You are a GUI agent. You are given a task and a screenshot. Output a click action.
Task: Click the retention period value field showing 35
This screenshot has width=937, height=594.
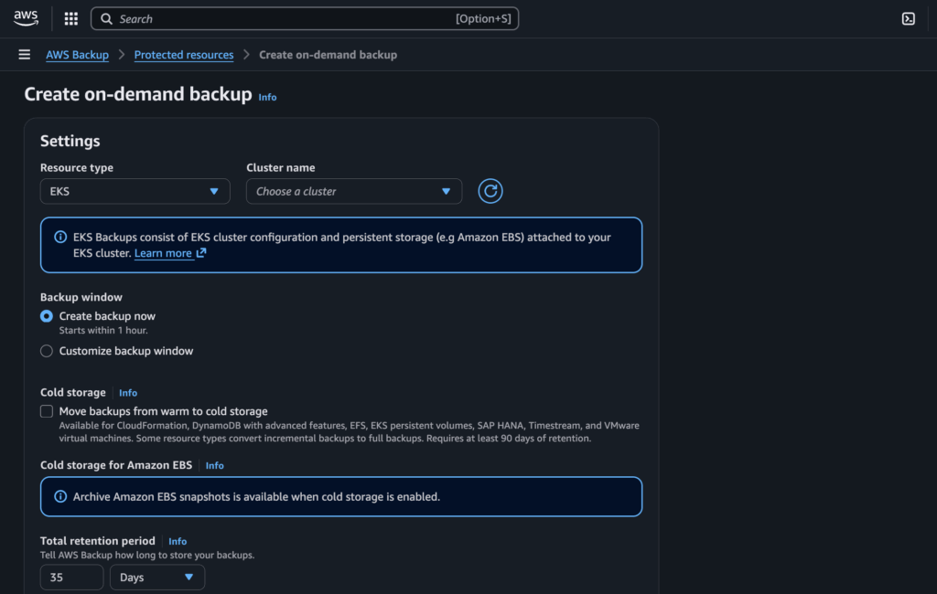tap(71, 577)
